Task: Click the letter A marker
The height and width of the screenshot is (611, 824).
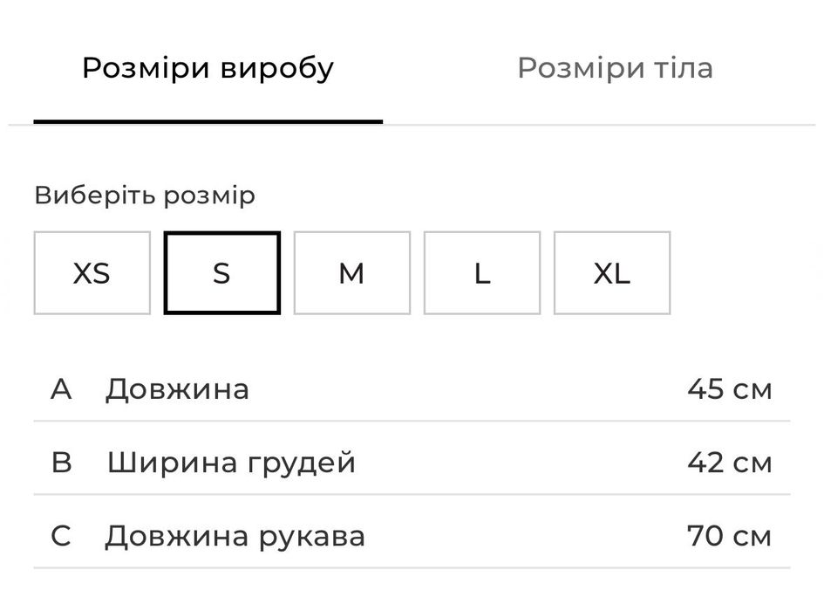Action: [61, 388]
